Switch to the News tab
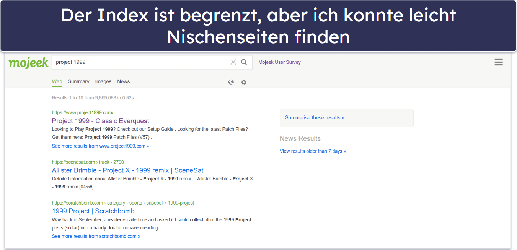517x250 pixels. [x=124, y=81]
